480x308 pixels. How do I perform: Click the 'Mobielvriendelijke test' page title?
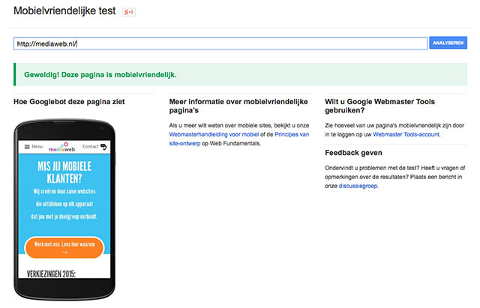pos(64,10)
